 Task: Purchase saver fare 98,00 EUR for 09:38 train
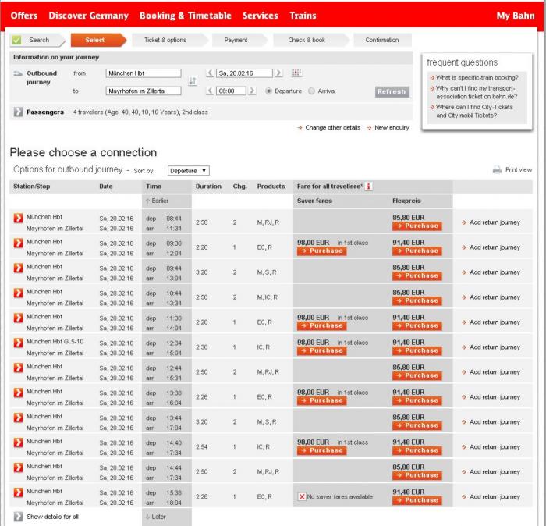(321, 251)
